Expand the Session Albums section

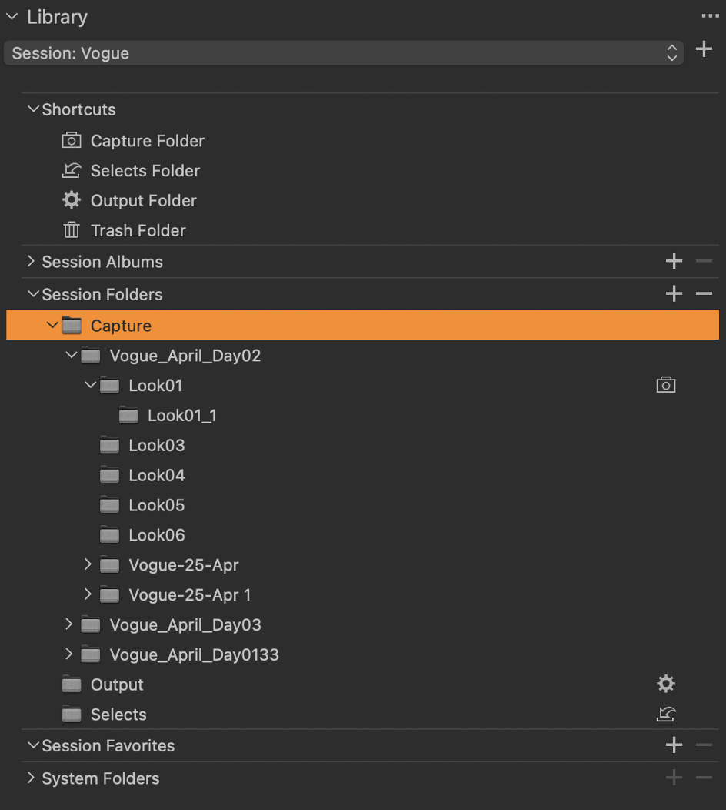pos(31,261)
